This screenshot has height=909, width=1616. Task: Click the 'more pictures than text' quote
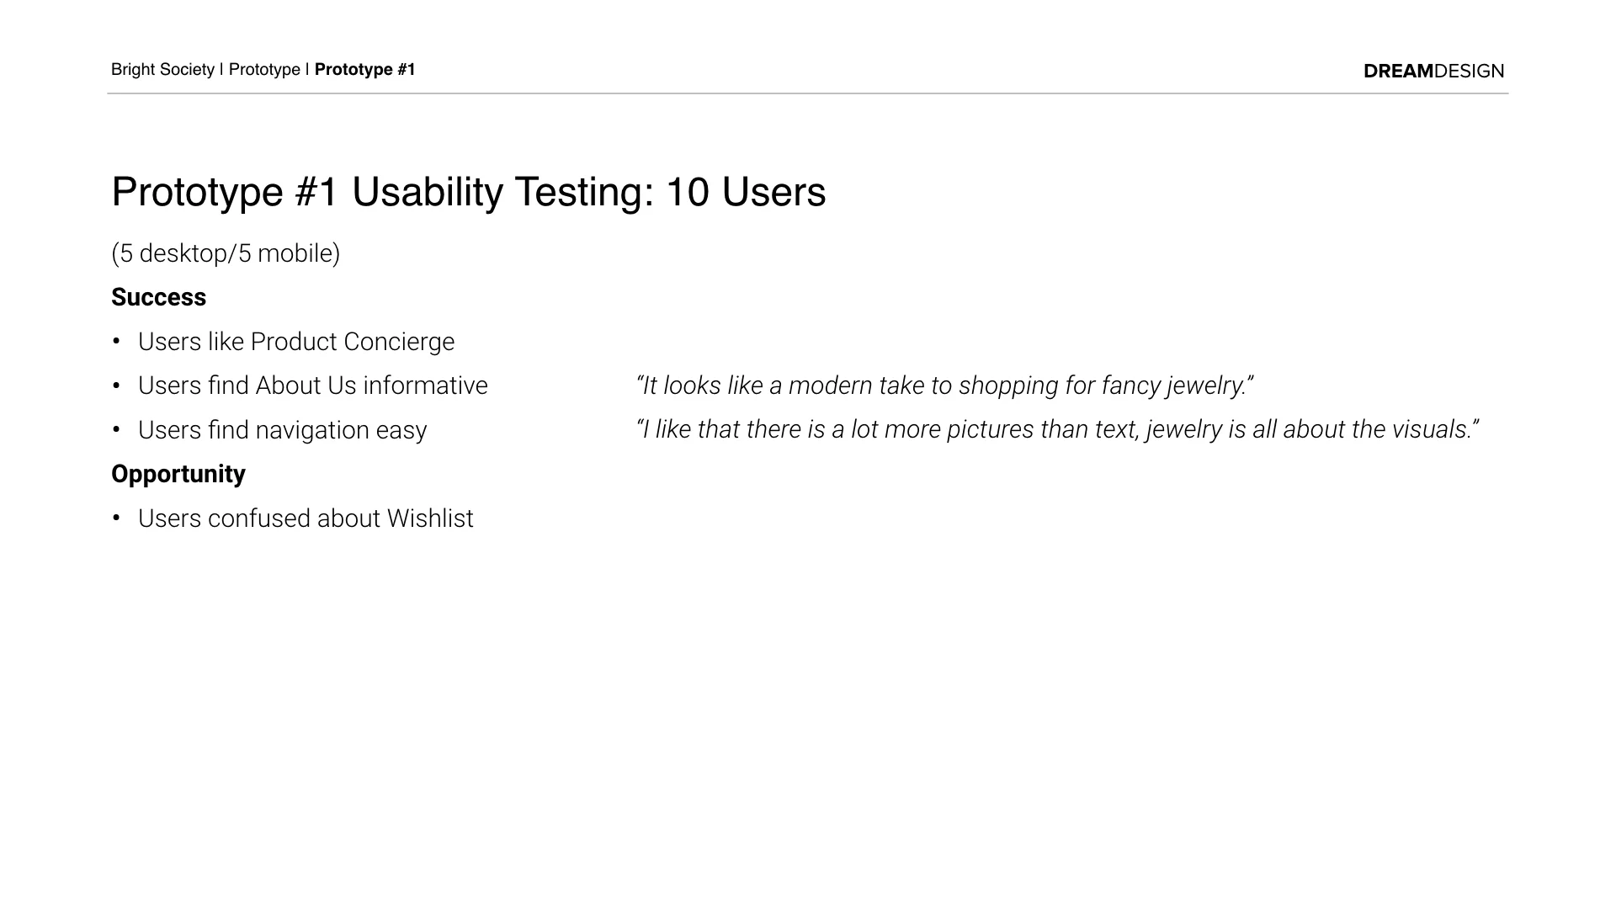point(1058,429)
